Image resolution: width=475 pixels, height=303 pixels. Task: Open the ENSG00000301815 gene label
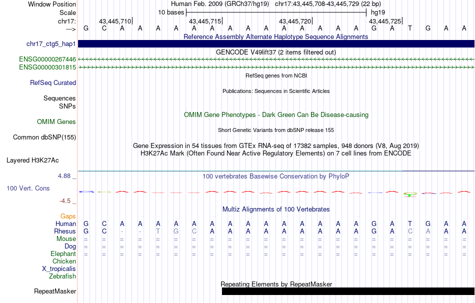tap(47, 67)
